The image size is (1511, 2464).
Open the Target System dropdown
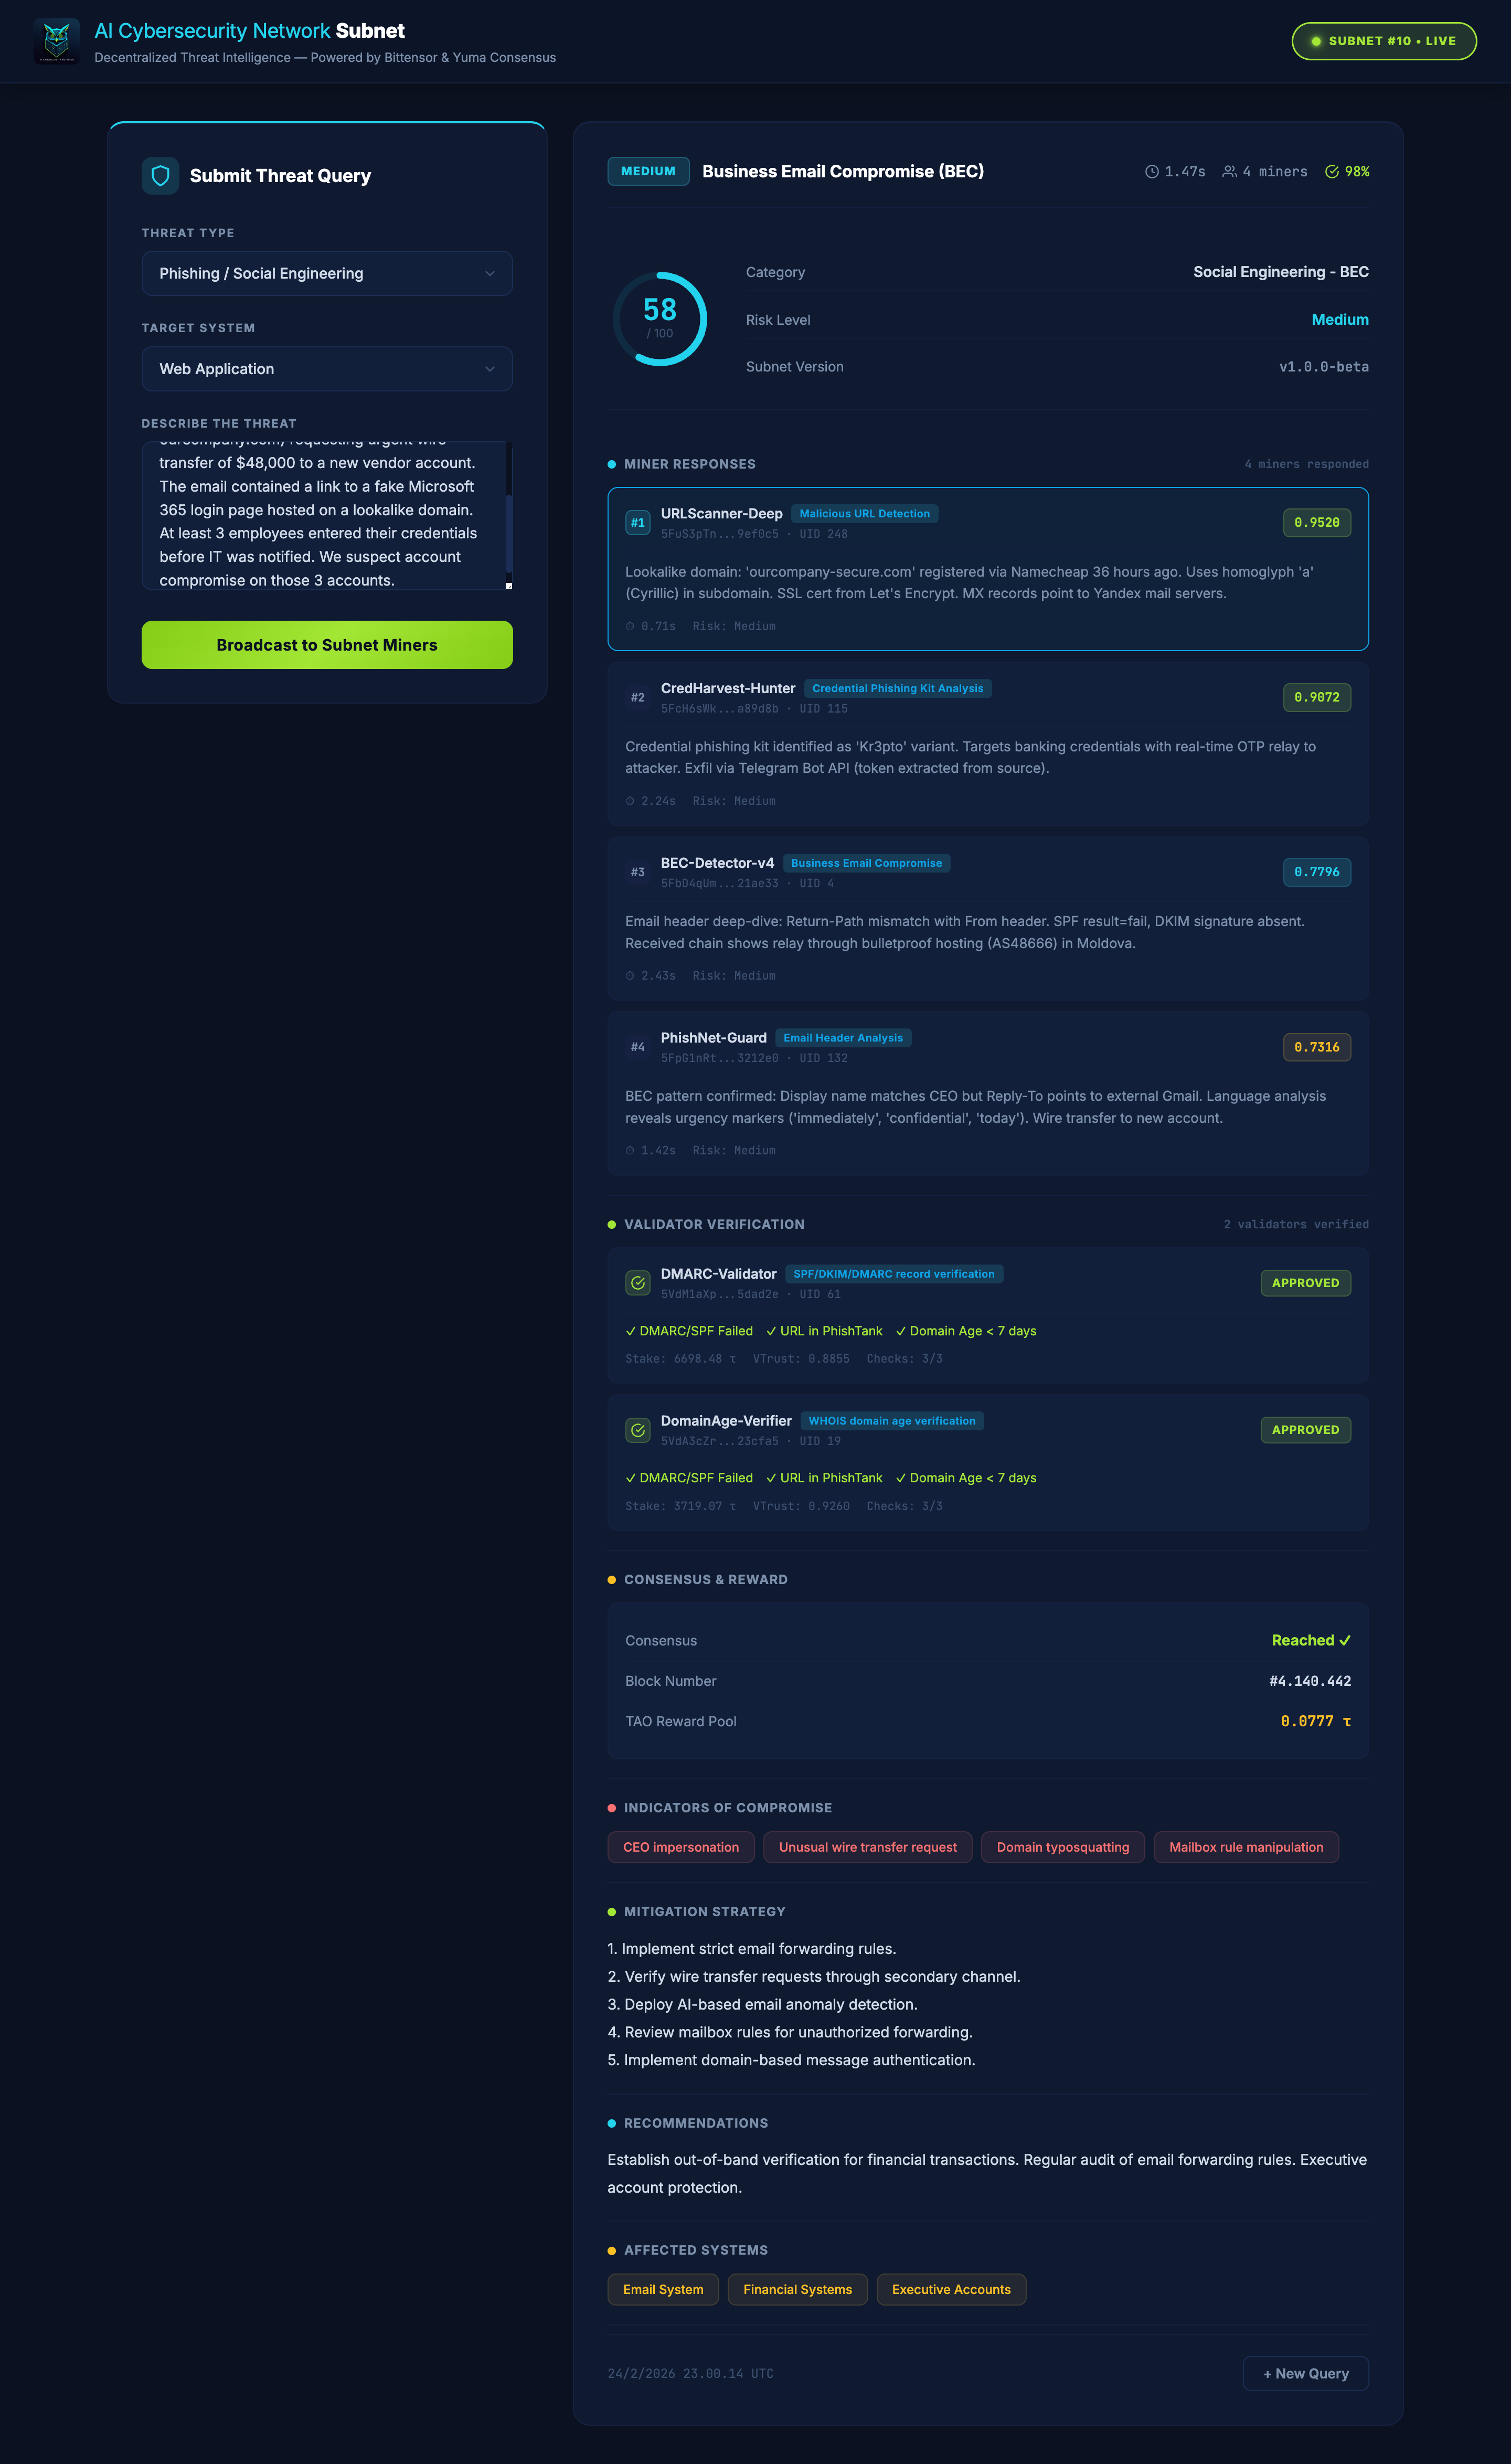[x=327, y=369]
